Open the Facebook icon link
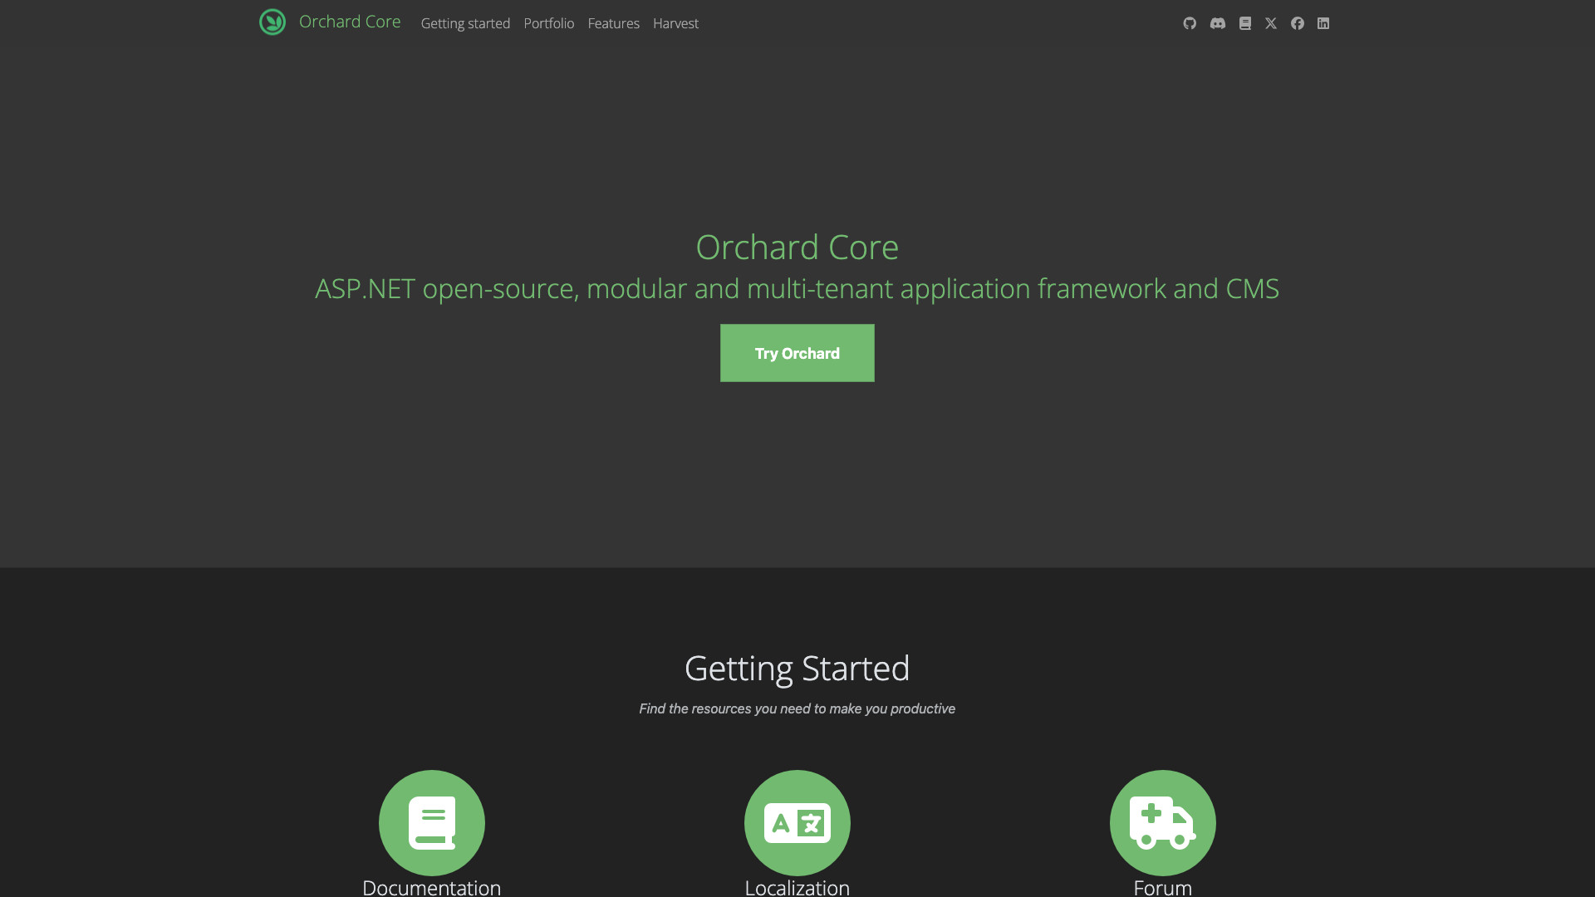Viewport: 1595px width, 897px height. [x=1298, y=23]
